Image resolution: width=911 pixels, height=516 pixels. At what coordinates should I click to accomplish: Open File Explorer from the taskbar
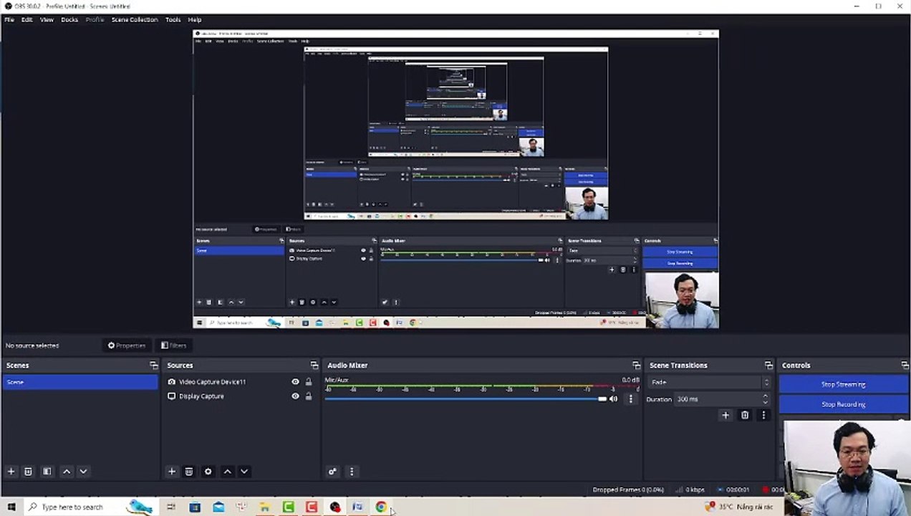(264, 507)
